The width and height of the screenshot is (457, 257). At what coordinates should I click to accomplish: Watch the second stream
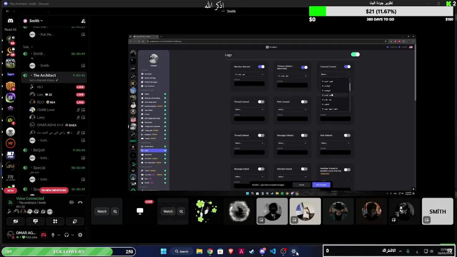coord(168,211)
